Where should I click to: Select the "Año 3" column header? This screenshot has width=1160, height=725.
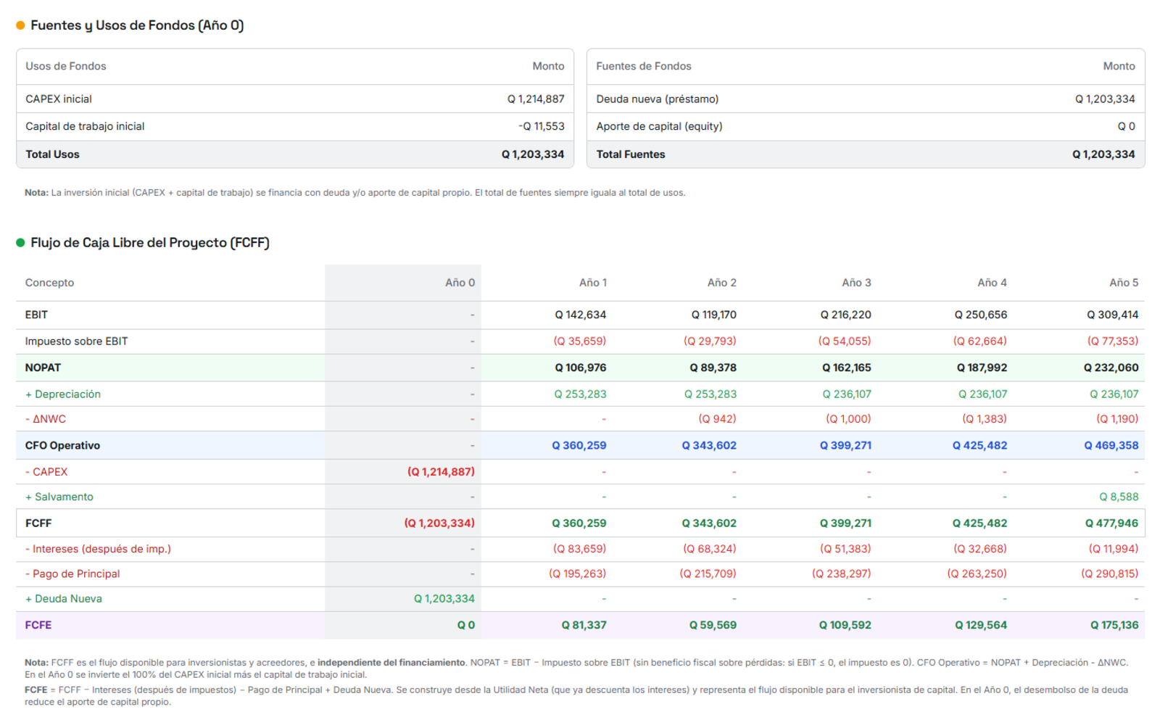[856, 283]
